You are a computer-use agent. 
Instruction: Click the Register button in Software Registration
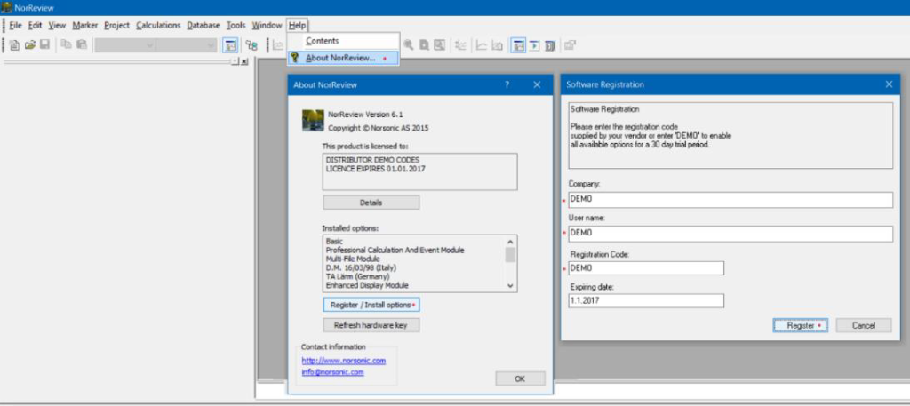pos(801,326)
